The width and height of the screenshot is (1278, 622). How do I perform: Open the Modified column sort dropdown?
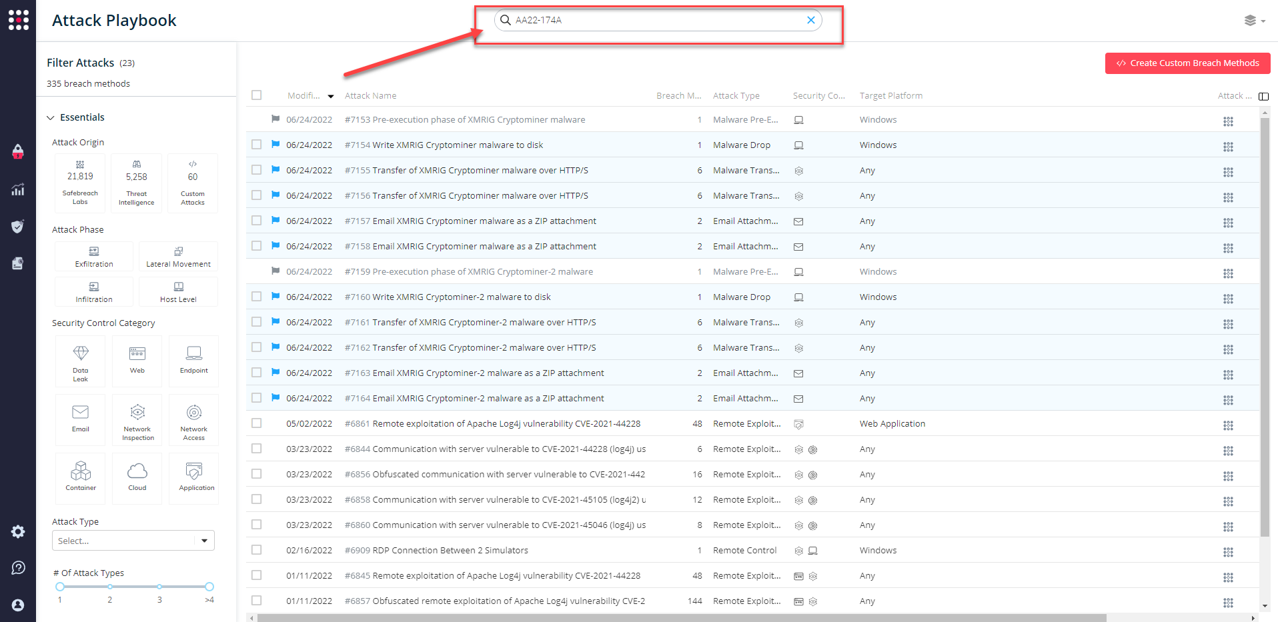coord(331,96)
